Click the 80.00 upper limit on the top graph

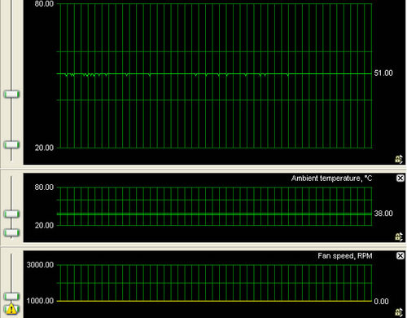(x=44, y=4)
